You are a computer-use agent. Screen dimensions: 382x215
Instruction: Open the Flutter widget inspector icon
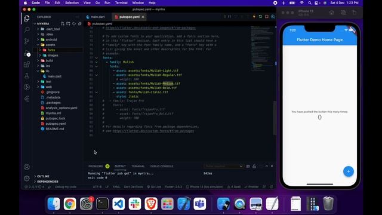click(273, 17)
